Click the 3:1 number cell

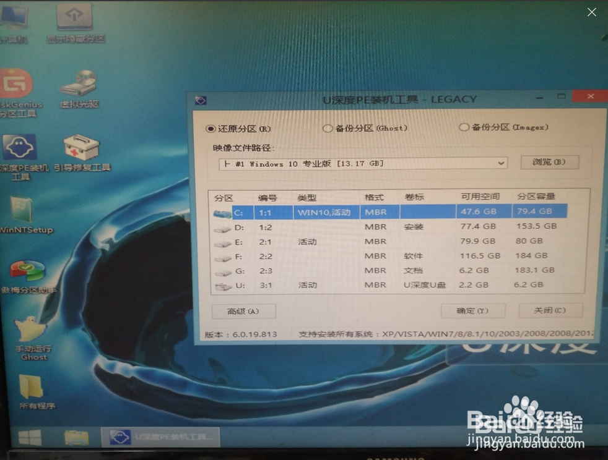266,286
